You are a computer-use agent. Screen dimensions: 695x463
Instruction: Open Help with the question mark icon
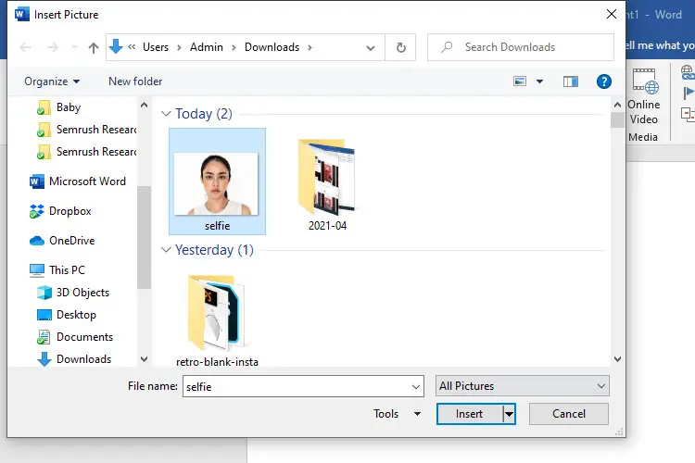[603, 81]
